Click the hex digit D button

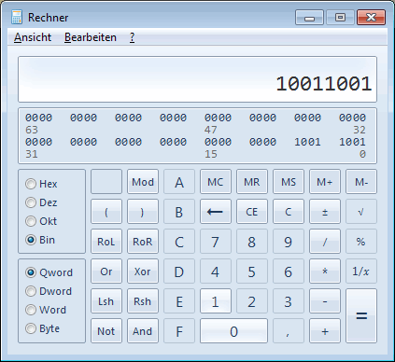coord(179,271)
